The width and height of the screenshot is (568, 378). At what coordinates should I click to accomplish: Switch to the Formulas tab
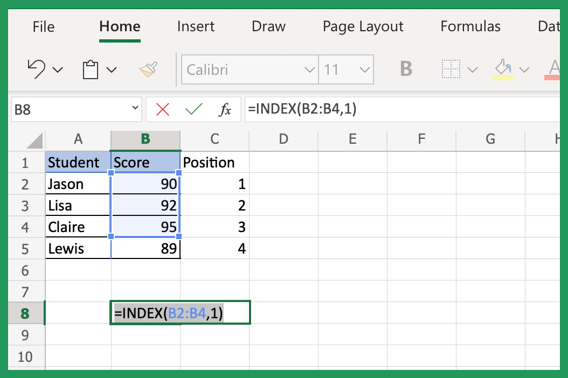[x=470, y=26]
